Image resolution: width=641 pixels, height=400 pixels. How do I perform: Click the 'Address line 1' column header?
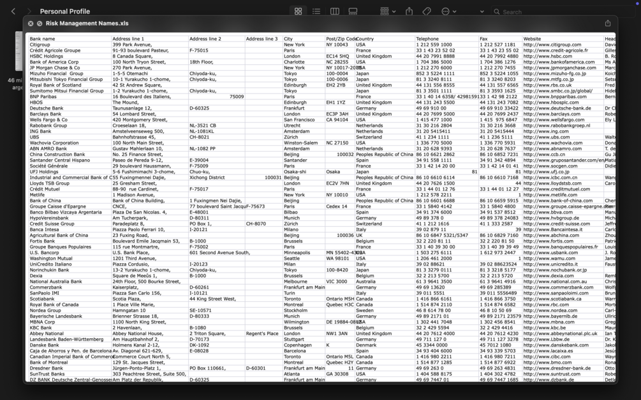pos(128,39)
